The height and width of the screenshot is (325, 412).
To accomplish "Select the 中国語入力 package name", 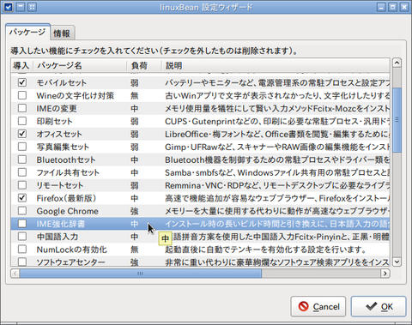I will [x=58, y=237].
